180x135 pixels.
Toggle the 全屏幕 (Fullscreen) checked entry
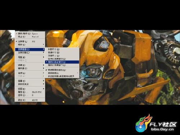(30, 42)
